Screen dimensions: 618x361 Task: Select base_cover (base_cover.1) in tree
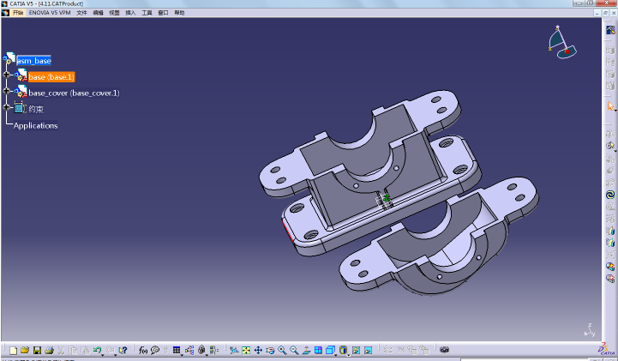click(x=74, y=93)
